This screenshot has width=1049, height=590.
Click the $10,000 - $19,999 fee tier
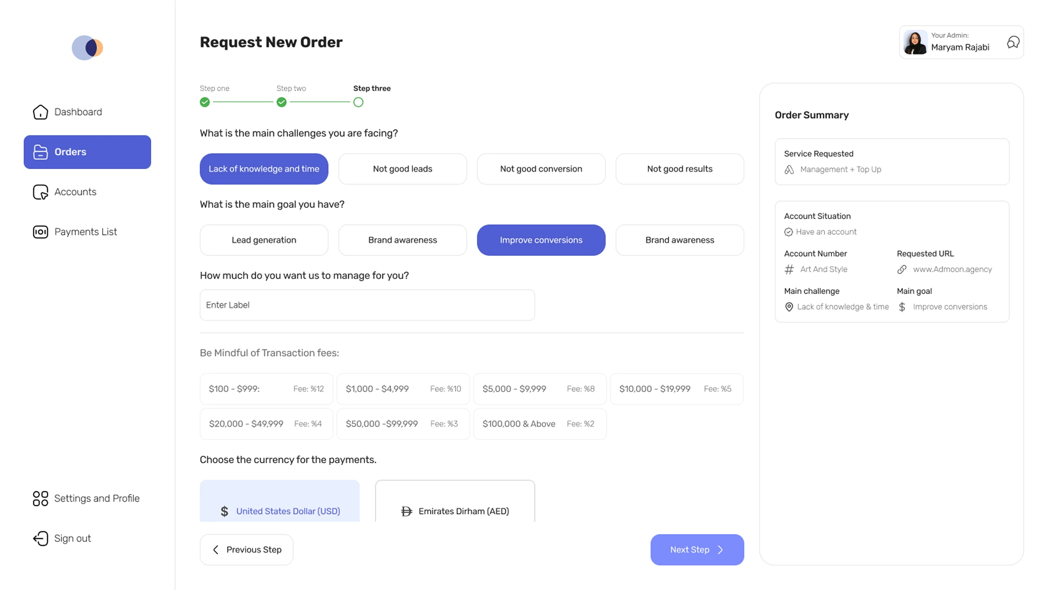(x=677, y=389)
